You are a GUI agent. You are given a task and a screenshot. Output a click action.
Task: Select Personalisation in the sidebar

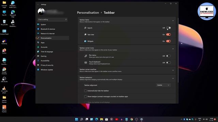53,38
